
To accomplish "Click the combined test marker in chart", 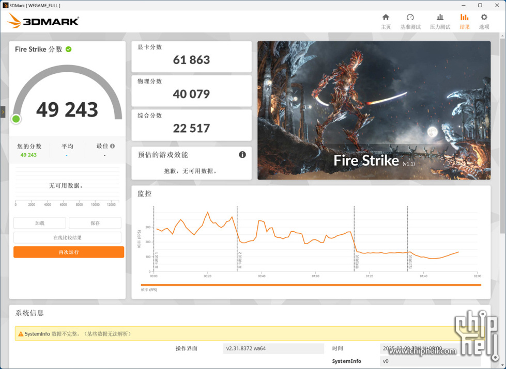I will coord(410,262).
